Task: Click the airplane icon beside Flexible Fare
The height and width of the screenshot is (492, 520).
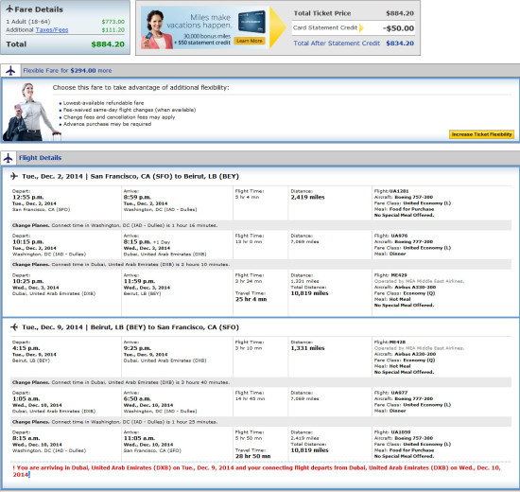Action: point(10,71)
